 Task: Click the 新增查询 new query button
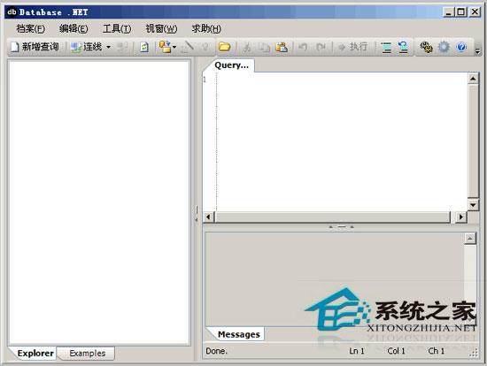point(35,47)
